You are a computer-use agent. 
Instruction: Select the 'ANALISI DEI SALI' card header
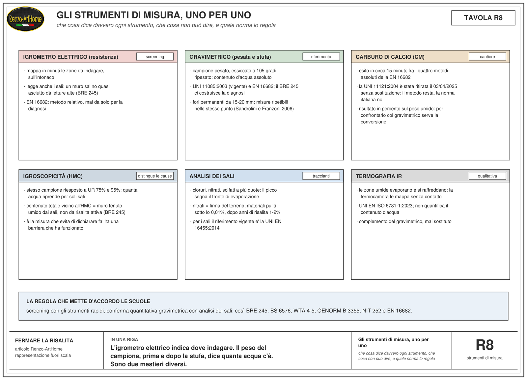(x=264, y=176)
